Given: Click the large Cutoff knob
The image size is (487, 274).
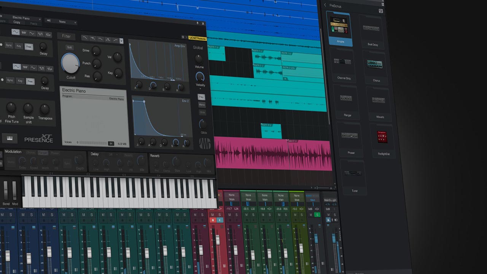Looking at the screenshot, I should tap(70, 63).
